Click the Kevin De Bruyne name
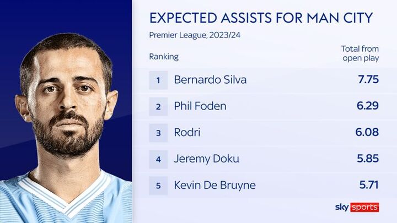The height and width of the screenshot is (223, 397). [x=214, y=186]
